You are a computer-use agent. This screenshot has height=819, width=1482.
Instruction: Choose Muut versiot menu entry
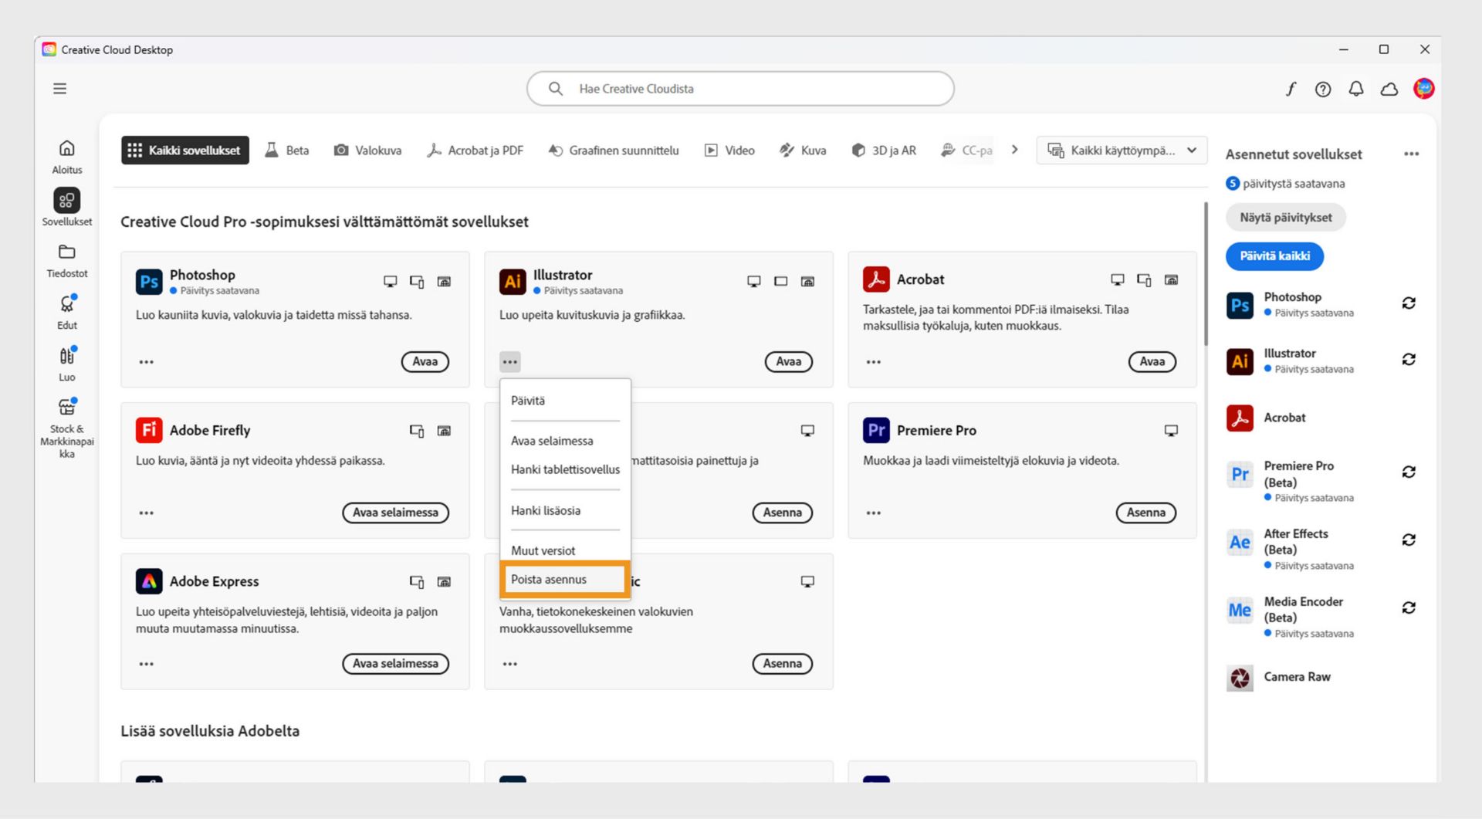tap(543, 551)
